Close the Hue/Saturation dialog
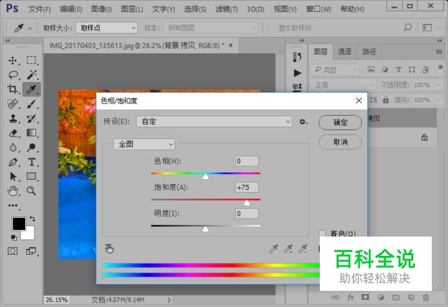This screenshot has width=448, height=307. point(359,100)
